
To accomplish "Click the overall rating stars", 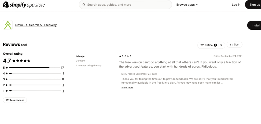I will point(21,61).
